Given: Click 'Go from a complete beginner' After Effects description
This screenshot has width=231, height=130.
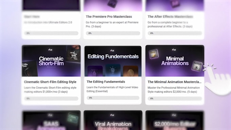Looking at the screenshot, I should [170, 24].
